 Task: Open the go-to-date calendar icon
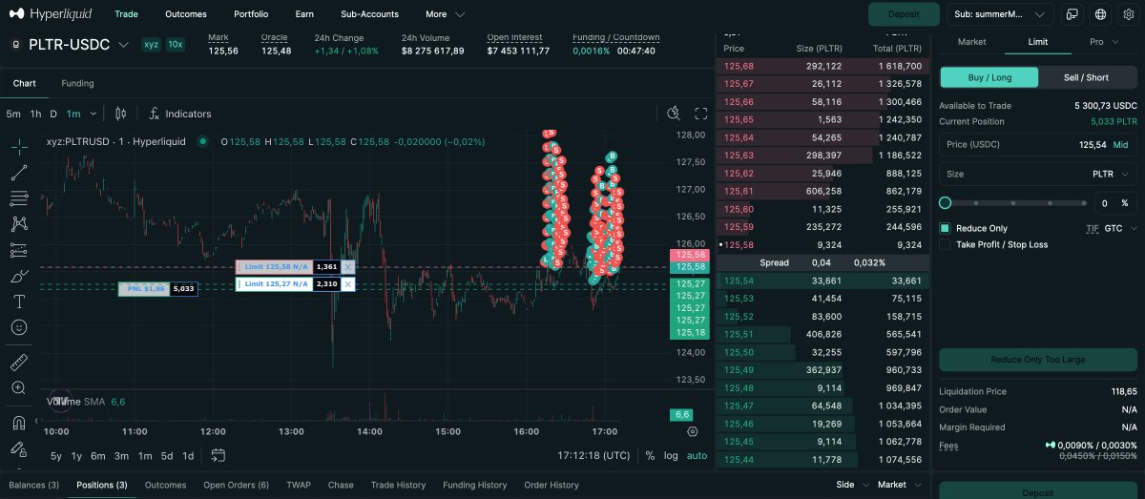pos(218,455)
